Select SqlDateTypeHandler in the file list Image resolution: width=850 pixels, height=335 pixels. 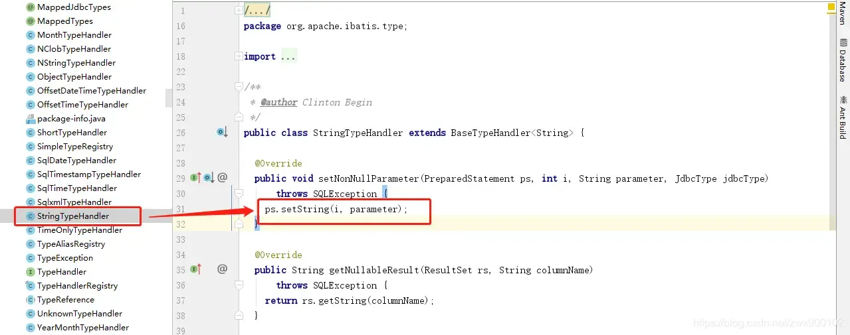coord(76,161)
